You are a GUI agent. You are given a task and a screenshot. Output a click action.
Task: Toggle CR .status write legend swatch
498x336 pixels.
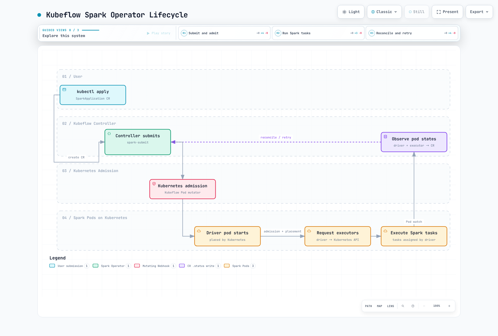[182, 266]
